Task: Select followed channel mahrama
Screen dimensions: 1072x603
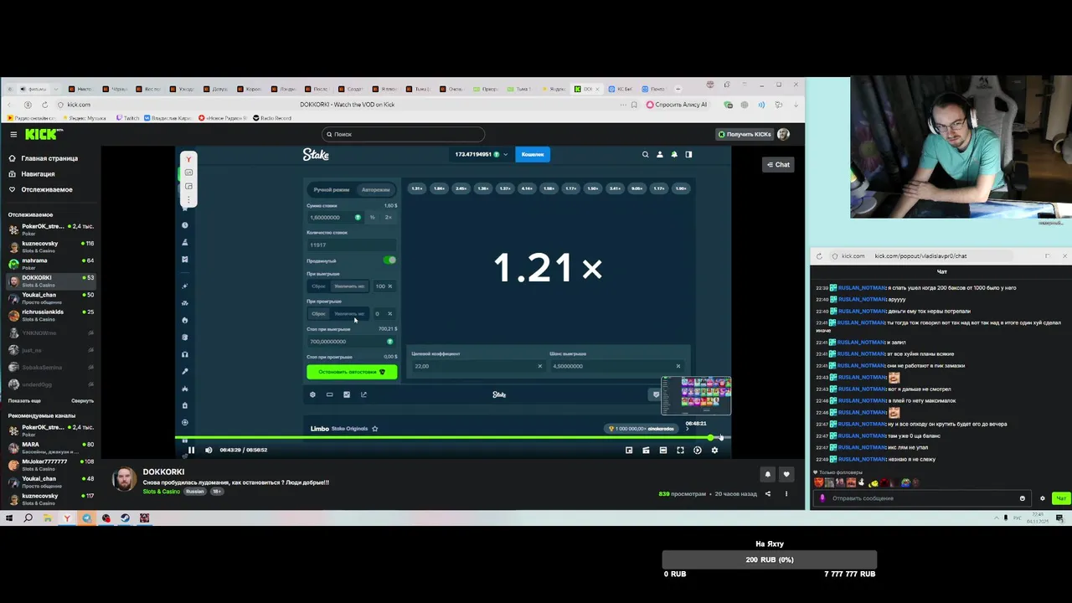Action: (50, 263)
